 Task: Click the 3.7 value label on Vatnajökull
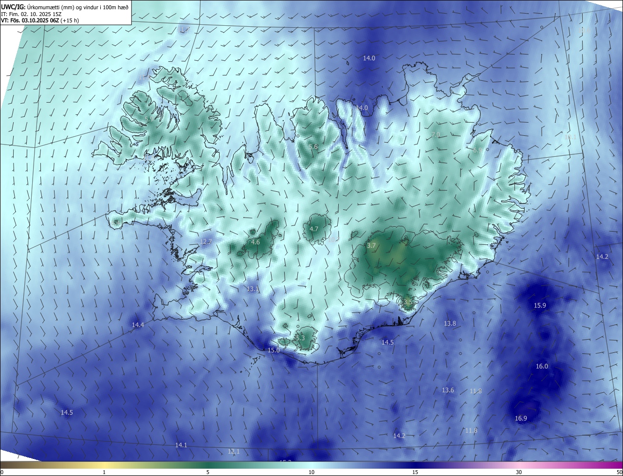[x=371, y=246]
